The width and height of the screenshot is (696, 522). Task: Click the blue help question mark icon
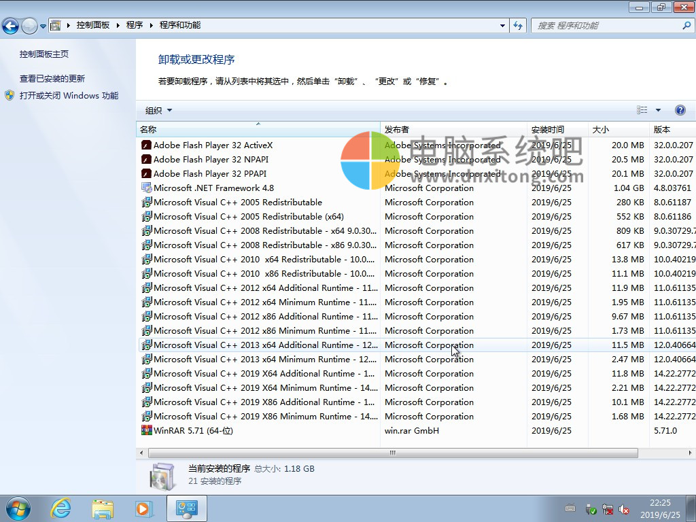[680, 110]
